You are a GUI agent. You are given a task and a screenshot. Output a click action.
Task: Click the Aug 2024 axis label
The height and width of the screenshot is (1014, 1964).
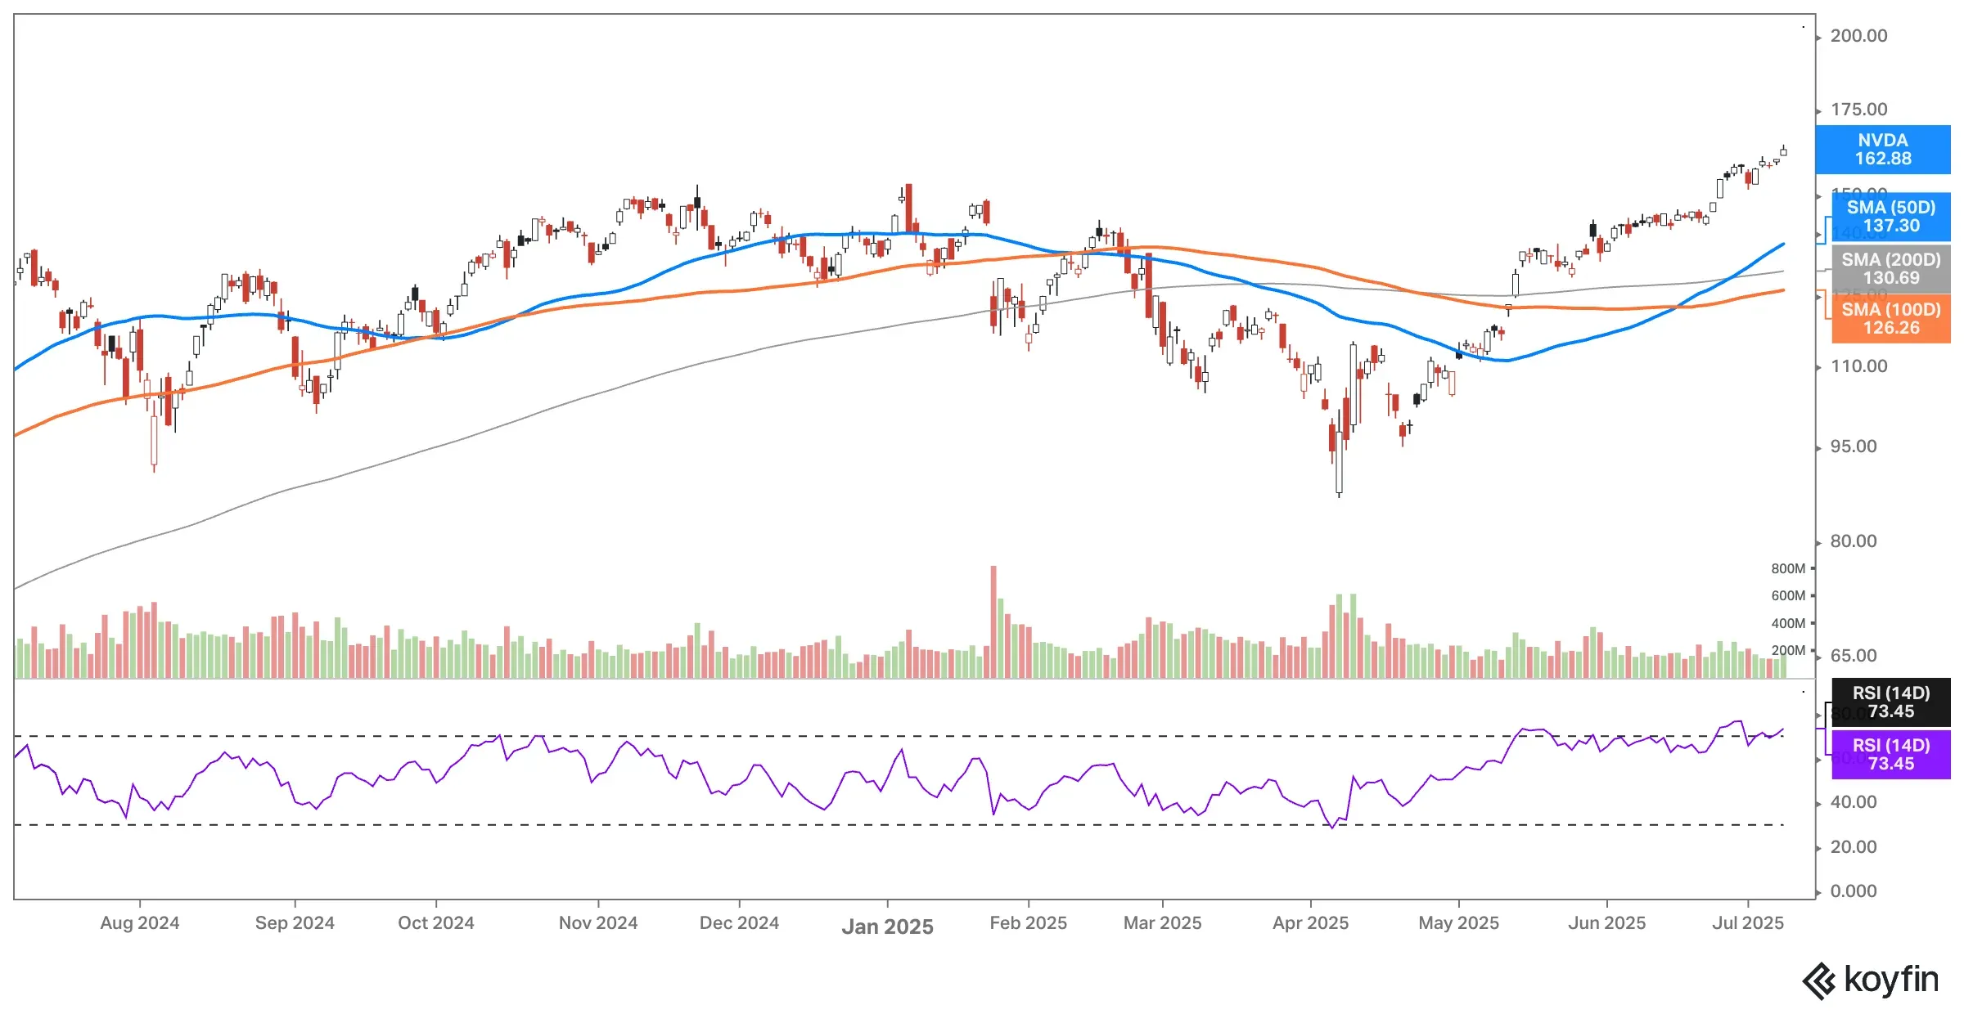140,923
